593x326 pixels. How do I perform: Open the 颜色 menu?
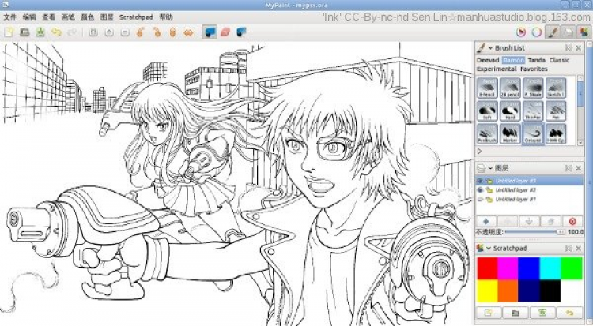pos(87,17)
